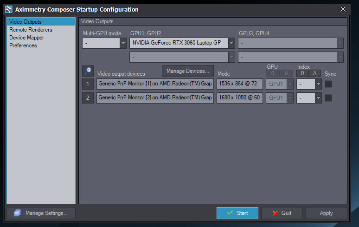Click video output row number 2
The height and width of the screenshot is (227, 359).
[x=88, y=98]
